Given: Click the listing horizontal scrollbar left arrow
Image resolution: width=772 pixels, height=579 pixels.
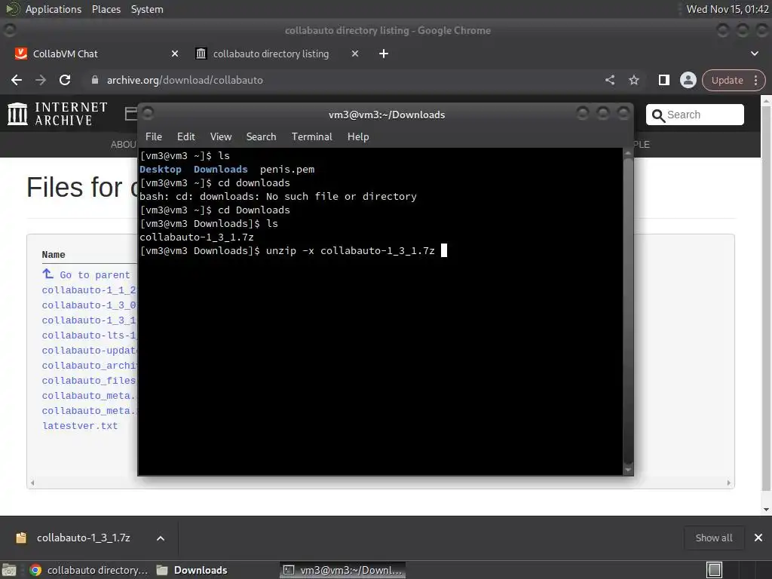Looking at the screenshot, I should (32, 483).
